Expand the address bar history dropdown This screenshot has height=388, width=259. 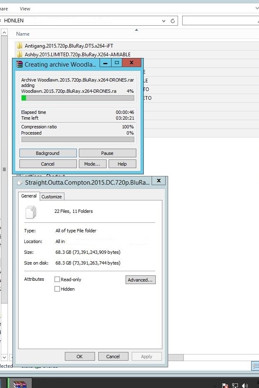click(x=164, y=21)
